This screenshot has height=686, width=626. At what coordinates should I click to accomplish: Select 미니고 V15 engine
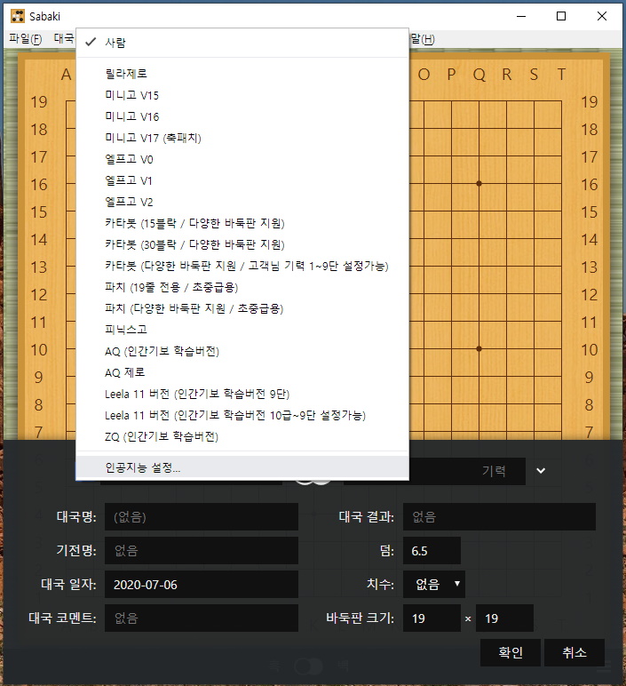tap(242, 95)
